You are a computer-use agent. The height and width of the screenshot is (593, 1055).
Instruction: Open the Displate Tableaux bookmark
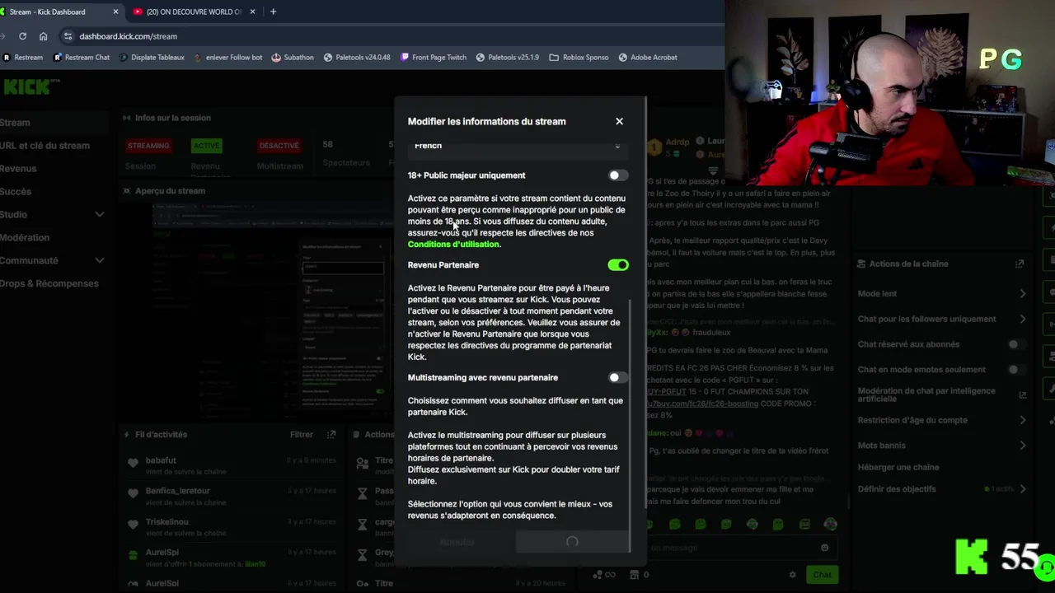pyautogui.click(x=152, y=58)
